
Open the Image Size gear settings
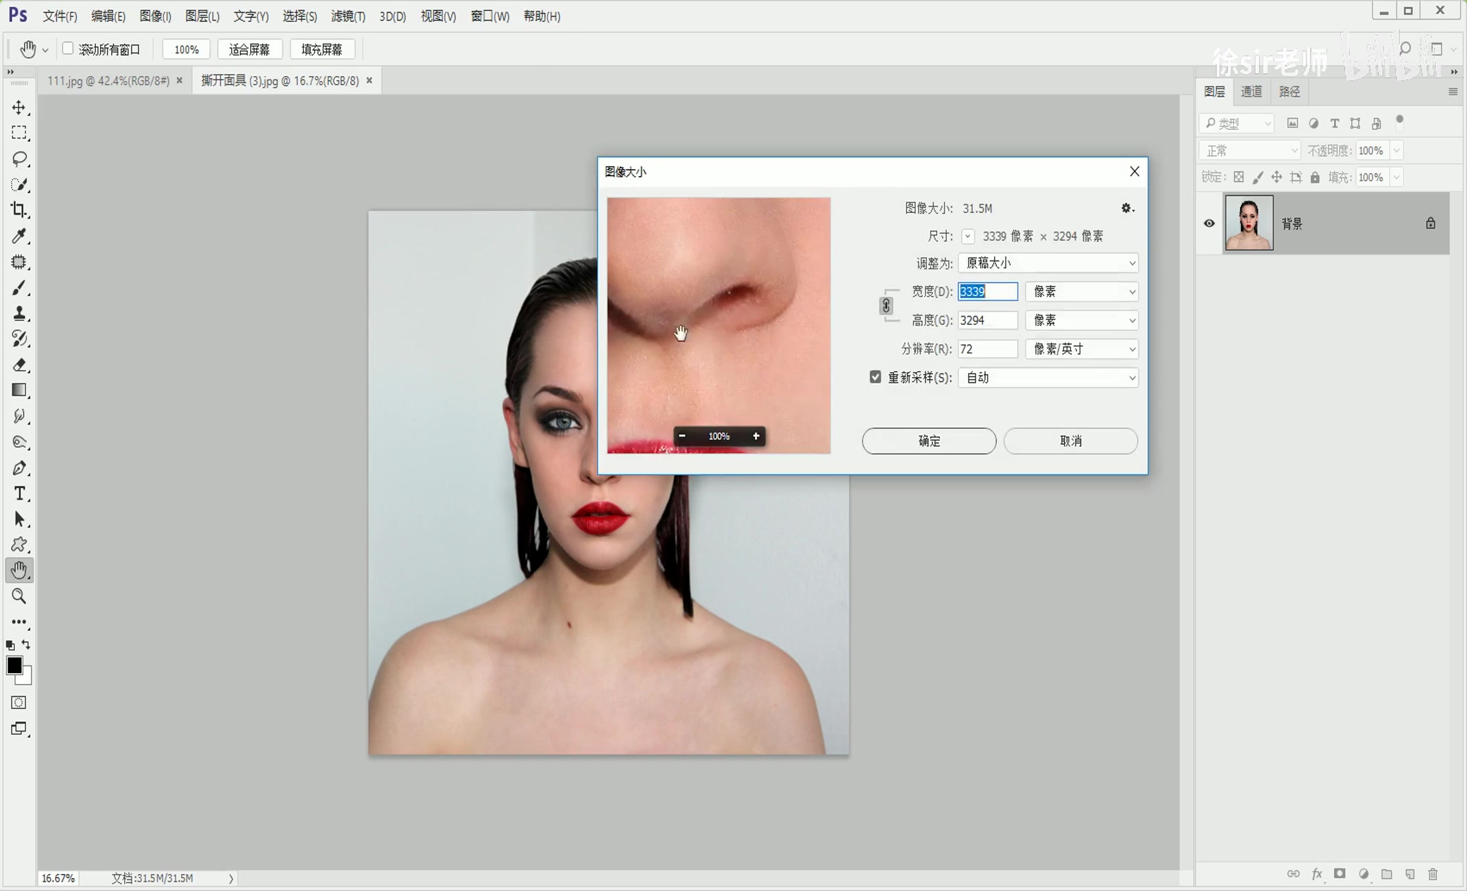[1126, 208]
